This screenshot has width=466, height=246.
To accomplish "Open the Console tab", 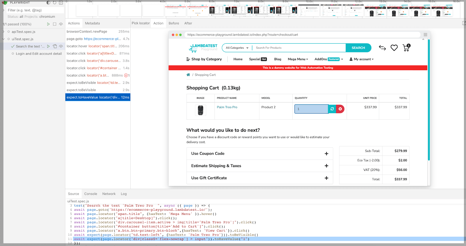I will pyautogui.click(x=91, y=194).
